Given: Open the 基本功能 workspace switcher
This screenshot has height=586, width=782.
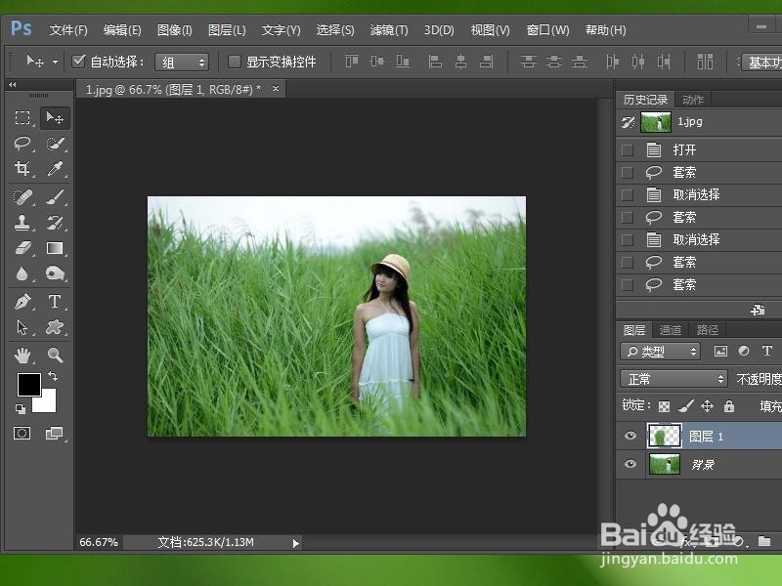Looking at the screenshot, I should (x=761, y=63).
